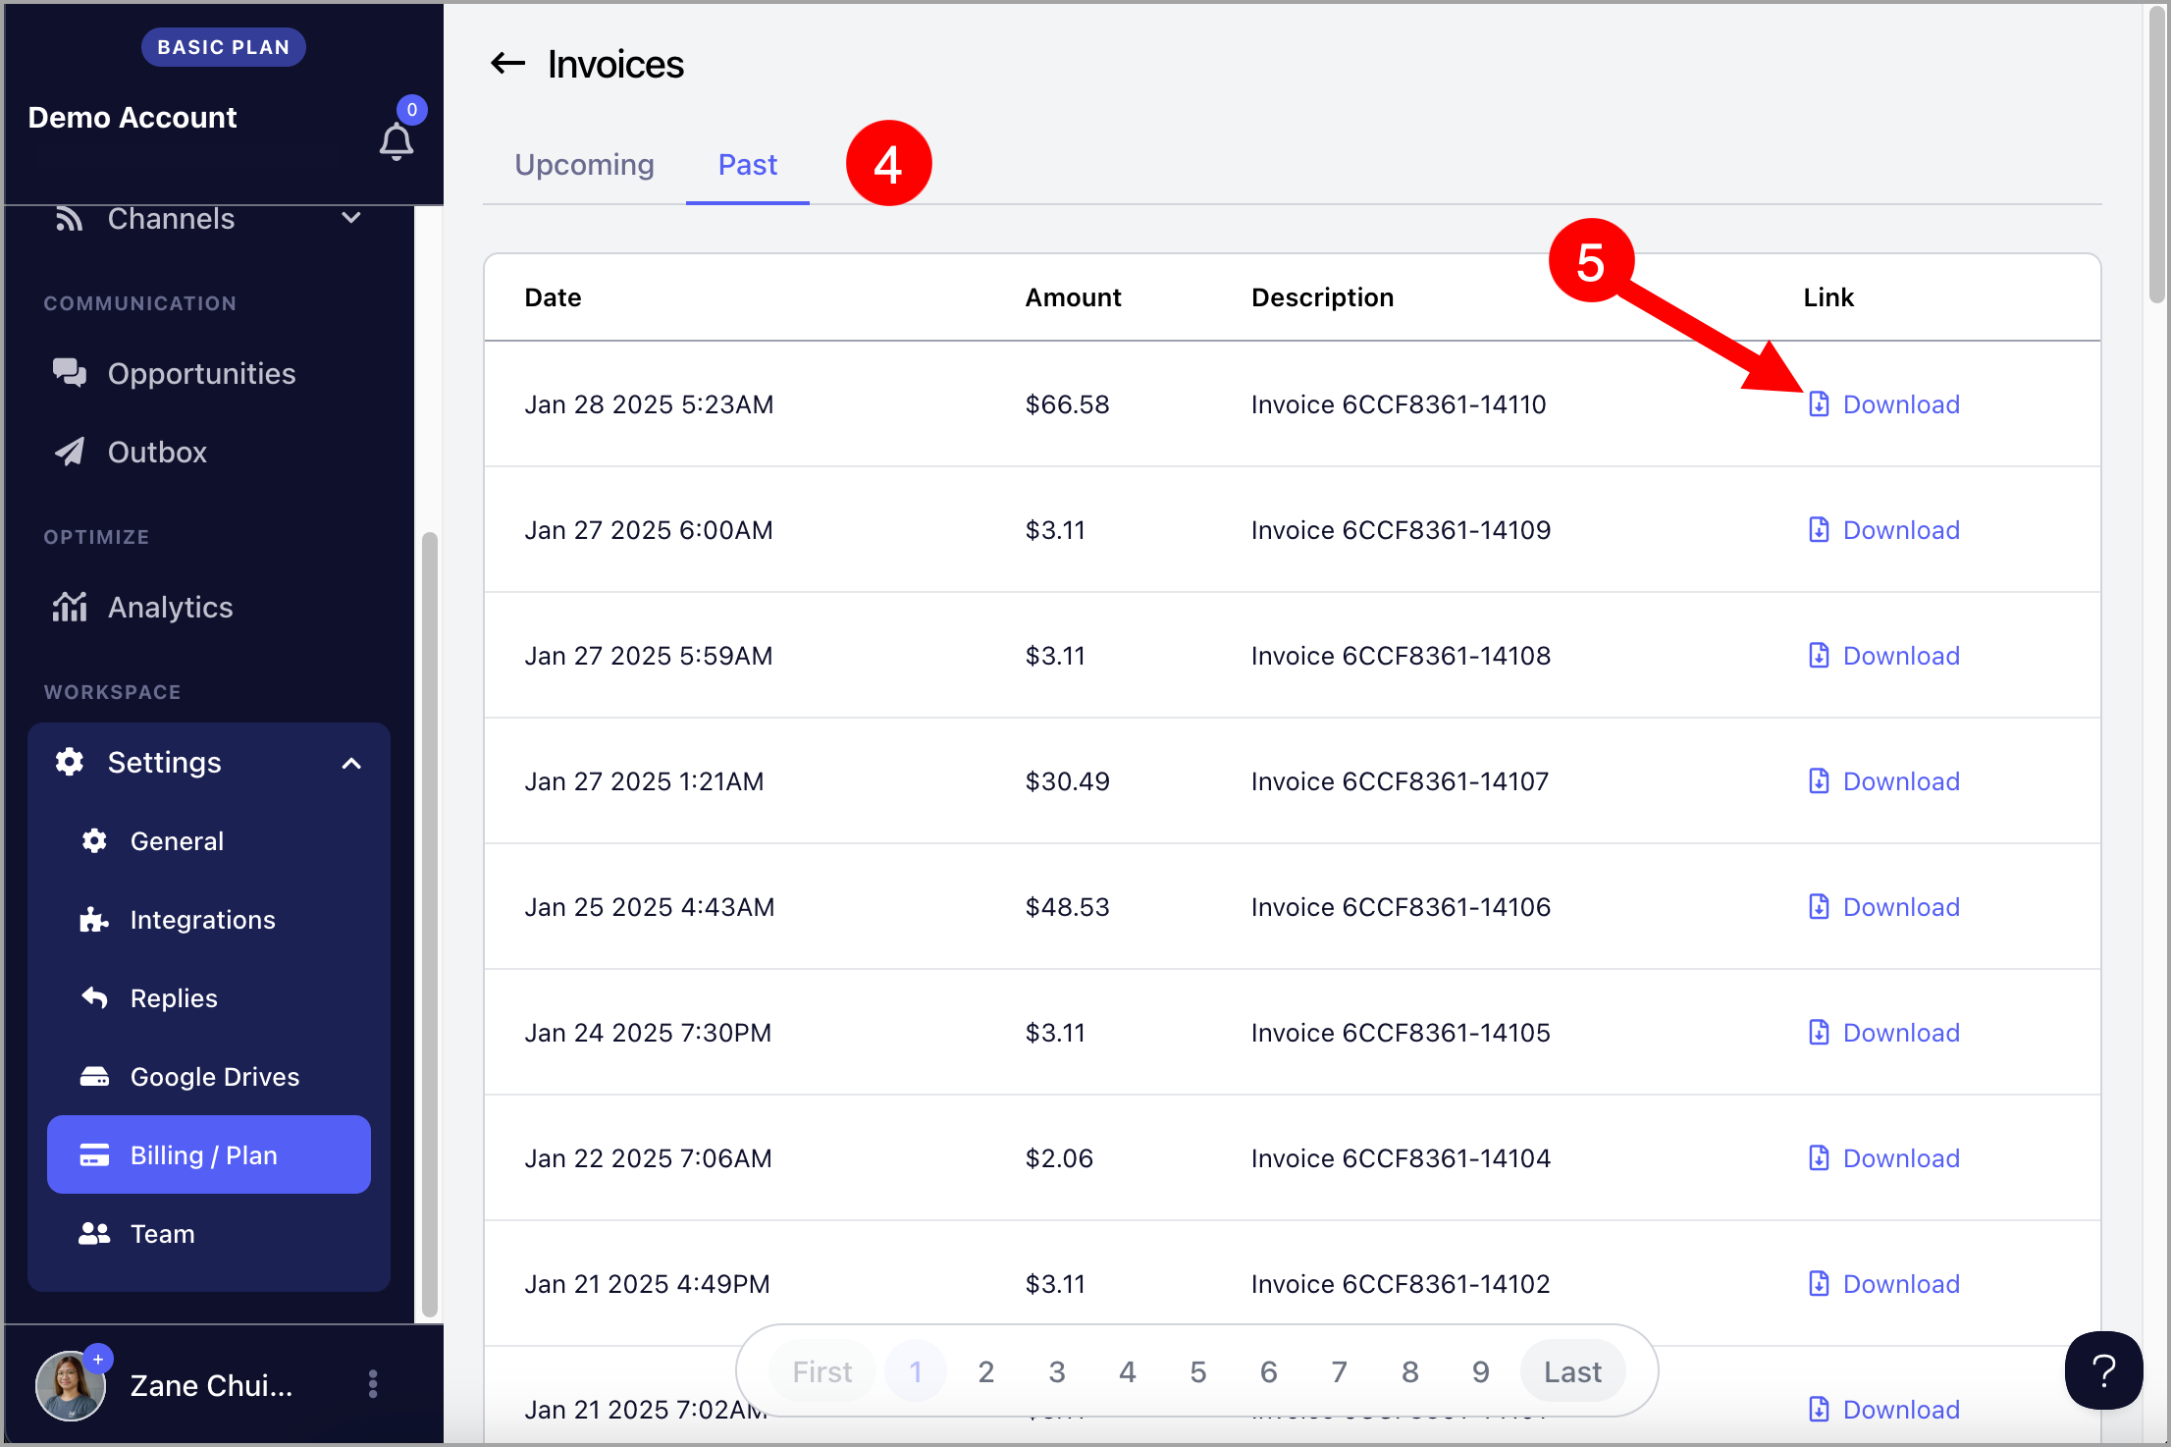Go to page 2 of invoices

click(x=986, y=1371)
